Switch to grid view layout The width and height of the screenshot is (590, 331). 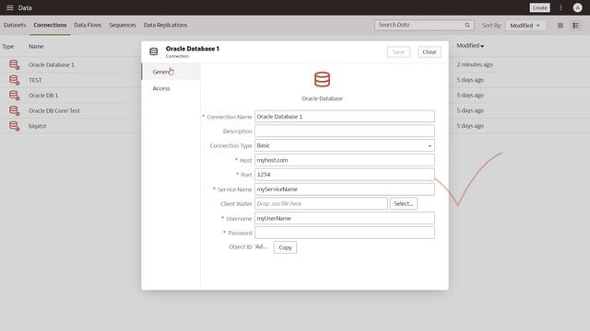(560, 25)
